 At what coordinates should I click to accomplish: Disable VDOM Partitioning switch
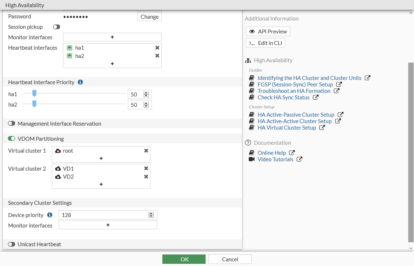12,139
